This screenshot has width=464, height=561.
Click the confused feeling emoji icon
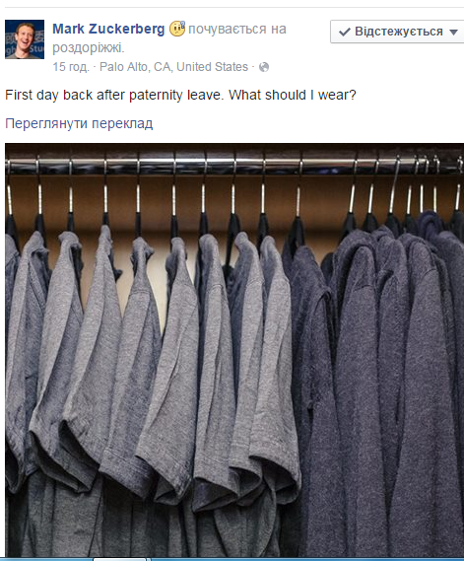pyautogui.click(x=177, y=29)
